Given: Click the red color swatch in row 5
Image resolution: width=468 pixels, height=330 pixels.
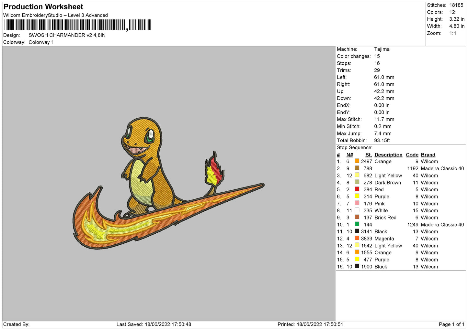Looking at the screenshot, I should tap(357, 189).
